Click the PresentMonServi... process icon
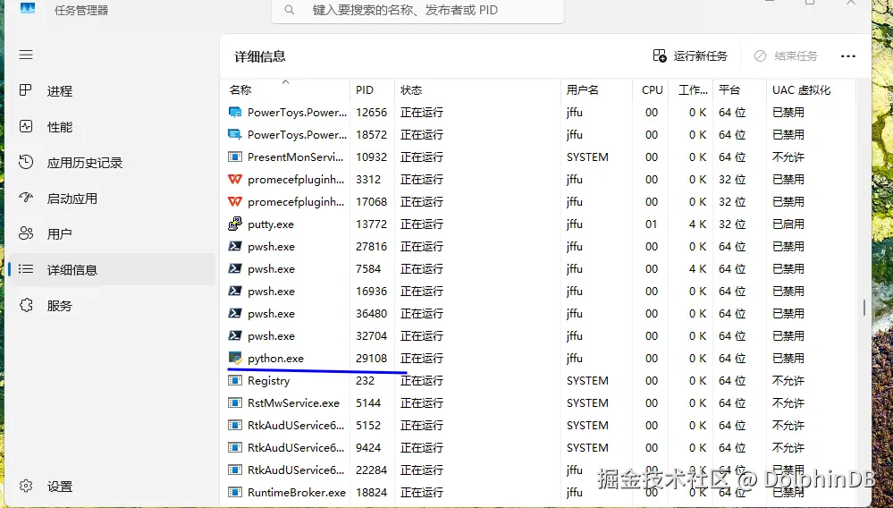Screen dimensions: 893x508 [x=234, y=157]
